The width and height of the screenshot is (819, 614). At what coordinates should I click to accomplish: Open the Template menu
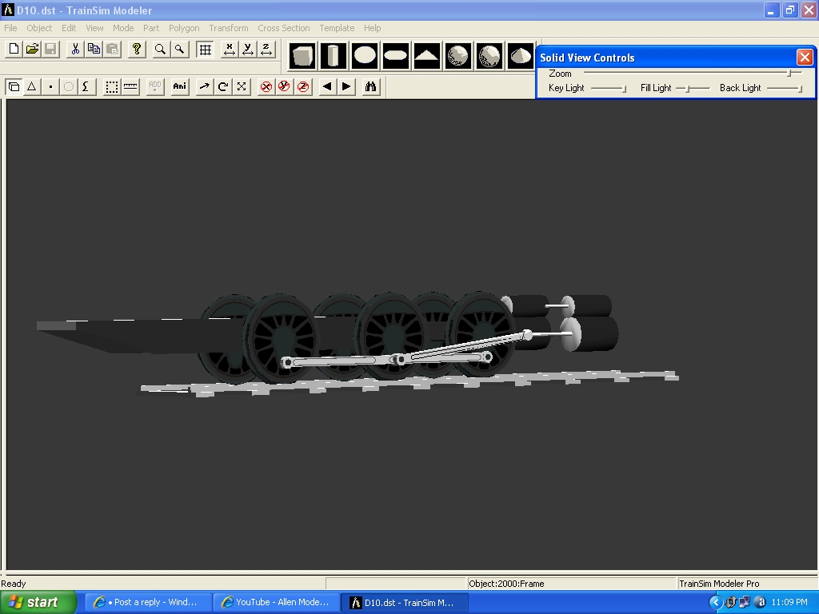click(337, 28)
